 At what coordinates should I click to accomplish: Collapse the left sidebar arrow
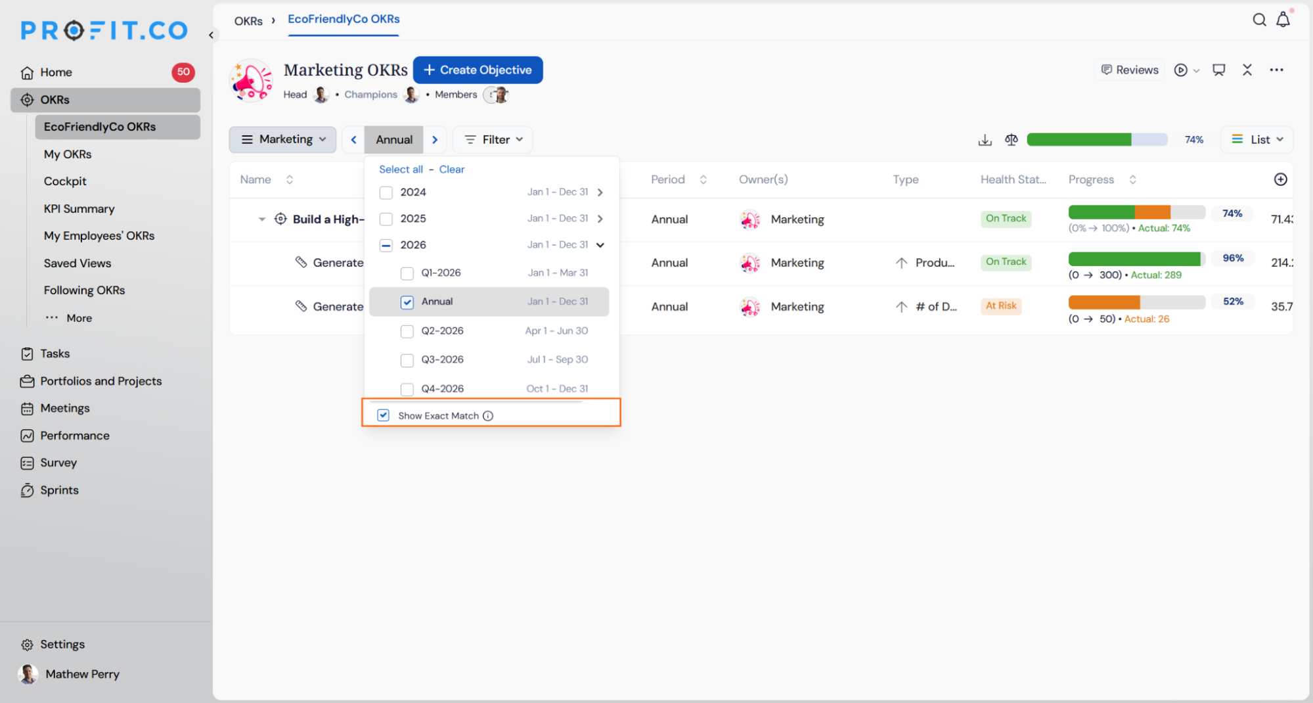click(x=211, y=35)
